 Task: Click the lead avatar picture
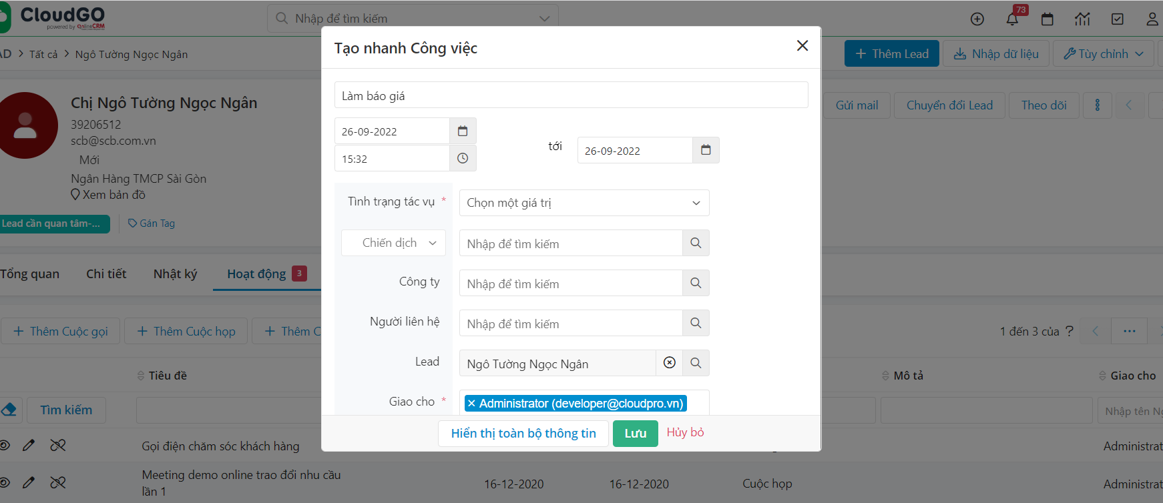coord(25,125)
